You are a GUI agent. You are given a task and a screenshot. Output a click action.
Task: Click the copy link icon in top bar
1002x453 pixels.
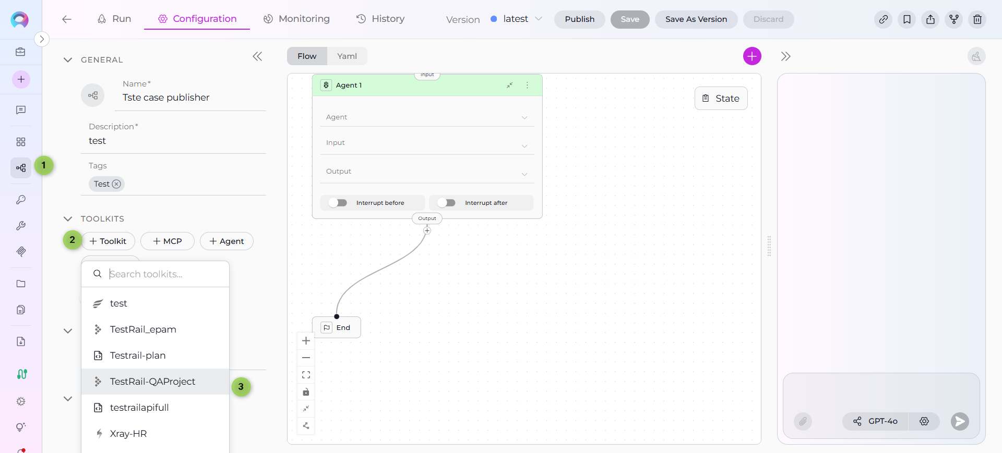click(883, 19)
